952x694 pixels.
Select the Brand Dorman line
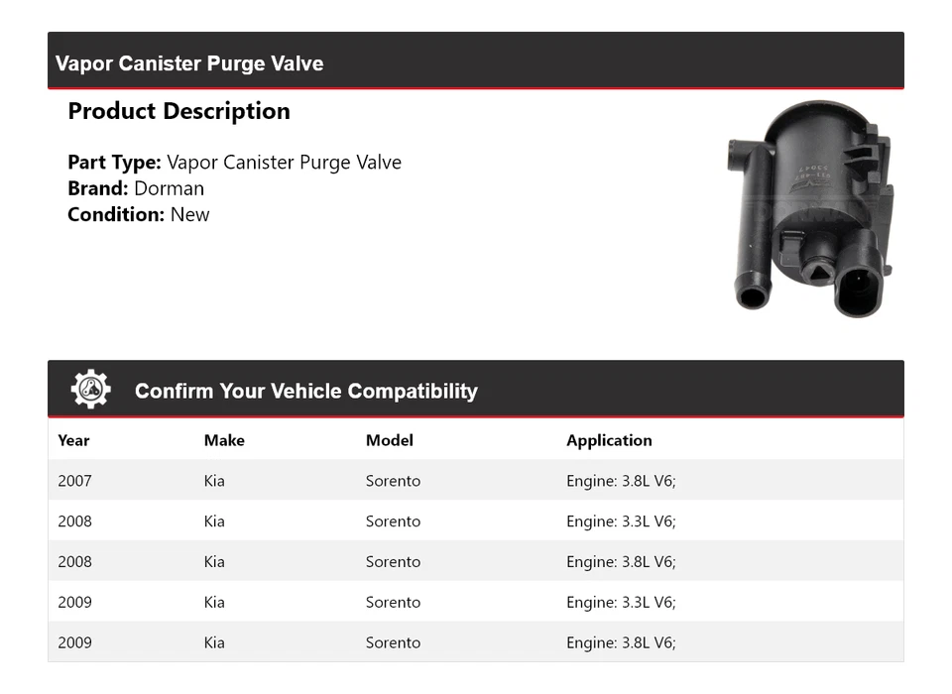tap(136, 188)
